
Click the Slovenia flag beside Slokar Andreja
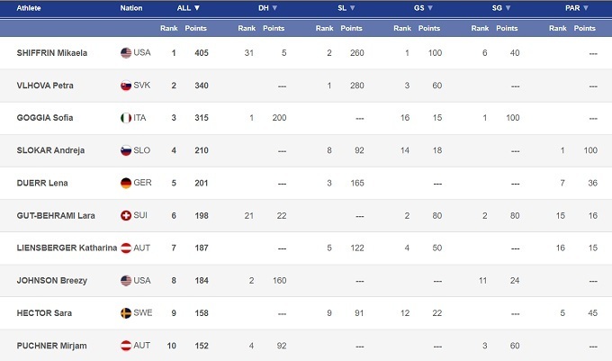[126, 150]
